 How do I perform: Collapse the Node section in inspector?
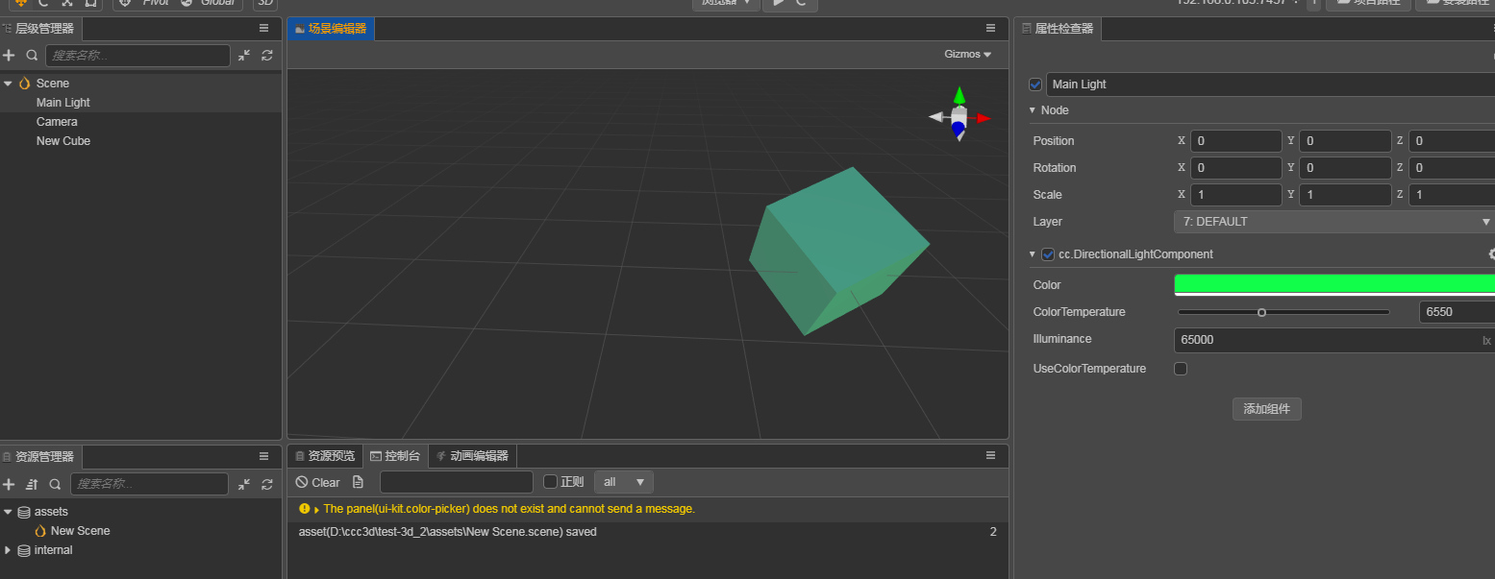pyautogui.click(x=1033, y=110)
